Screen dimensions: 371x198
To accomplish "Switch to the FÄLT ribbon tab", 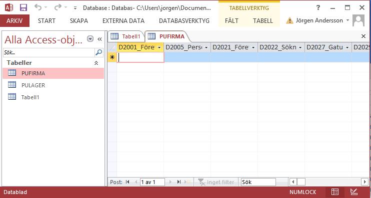I will click(231, 21).
